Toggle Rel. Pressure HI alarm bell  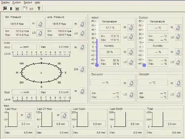point(40,24)
